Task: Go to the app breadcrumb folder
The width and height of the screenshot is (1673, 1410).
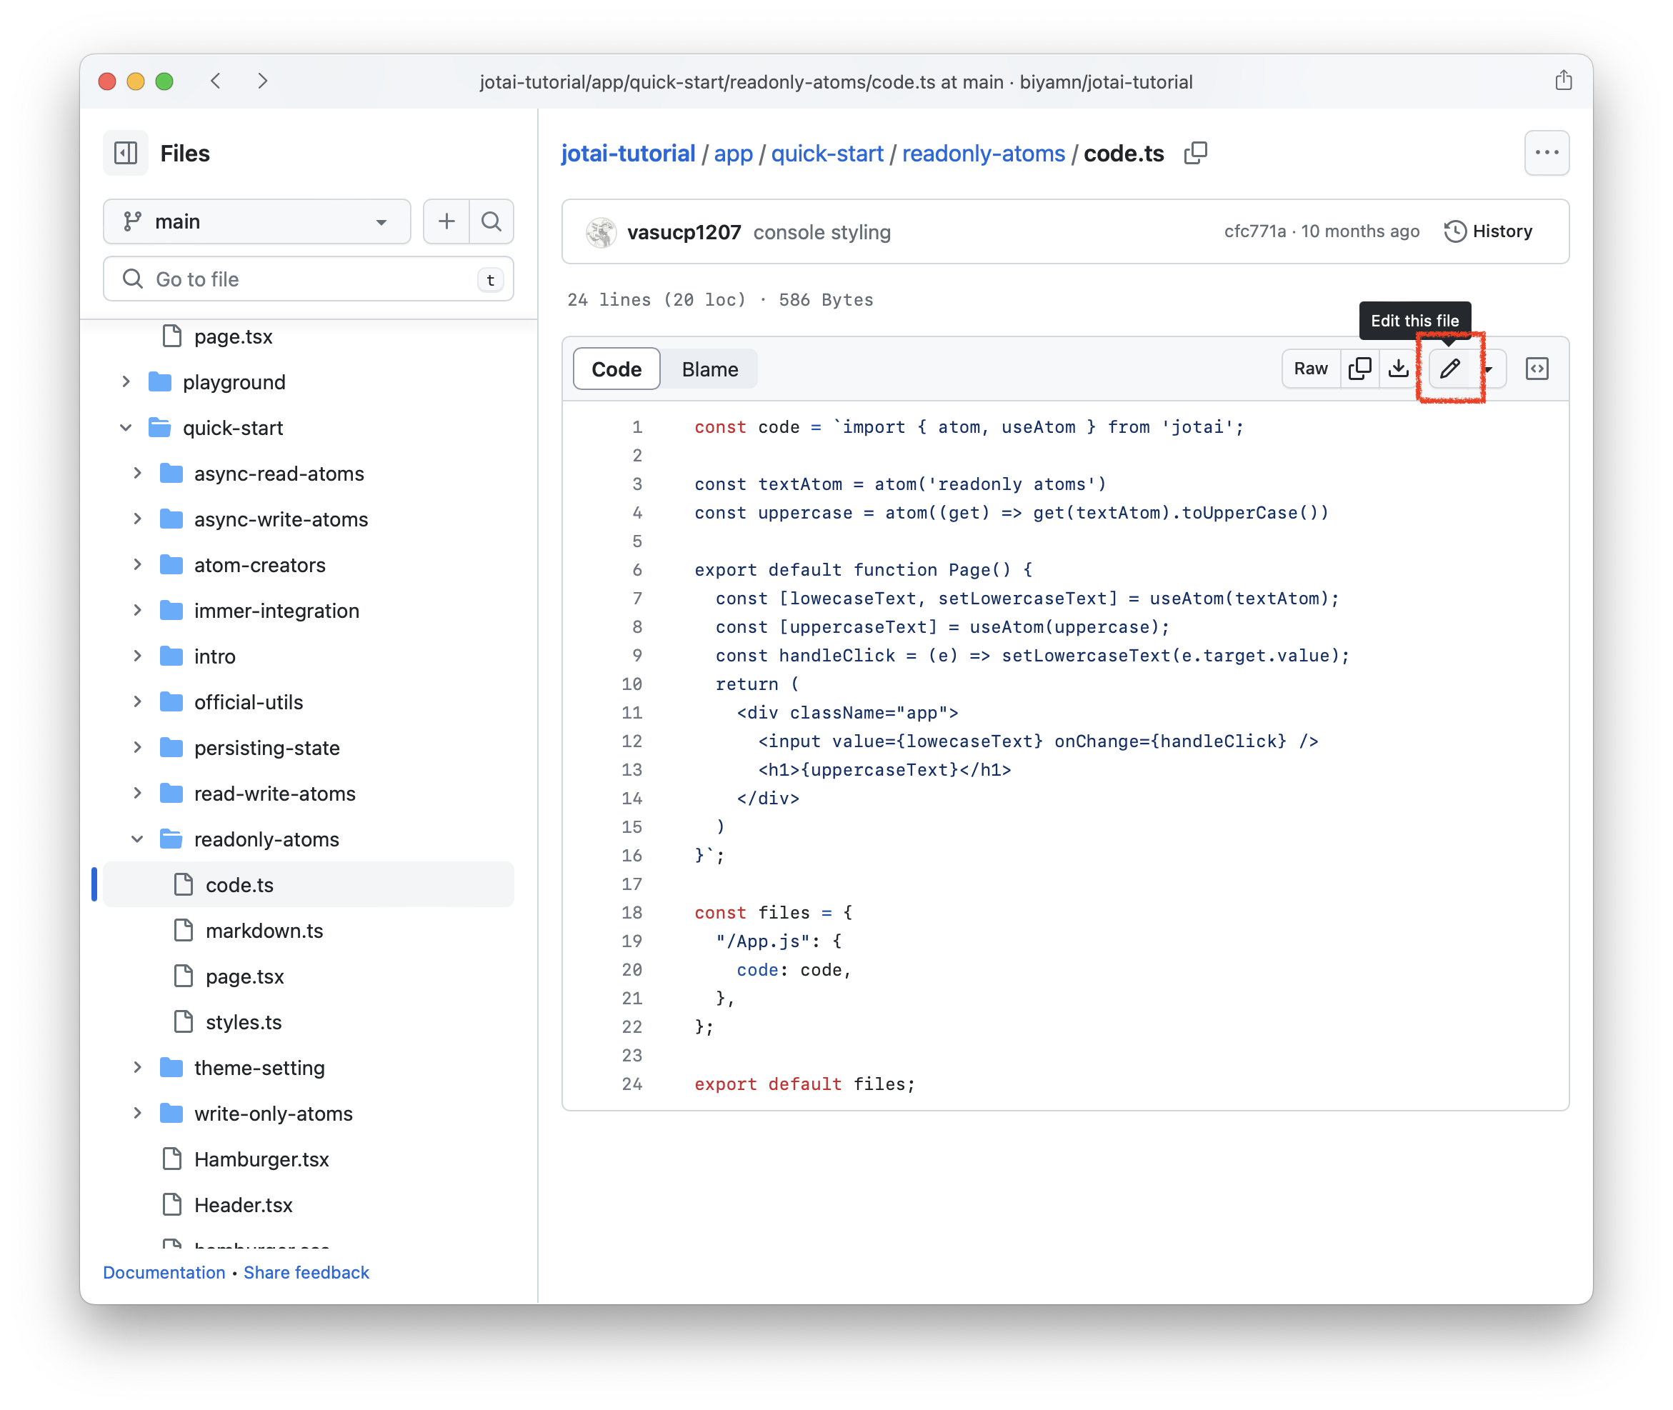Action: tap(733, 154)
